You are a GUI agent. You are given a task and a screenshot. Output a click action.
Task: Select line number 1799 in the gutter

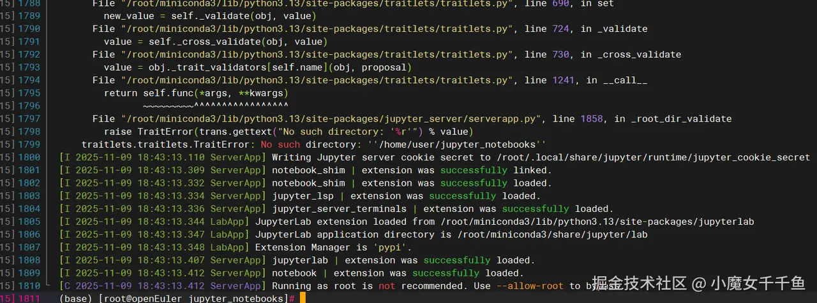[29, 144]
